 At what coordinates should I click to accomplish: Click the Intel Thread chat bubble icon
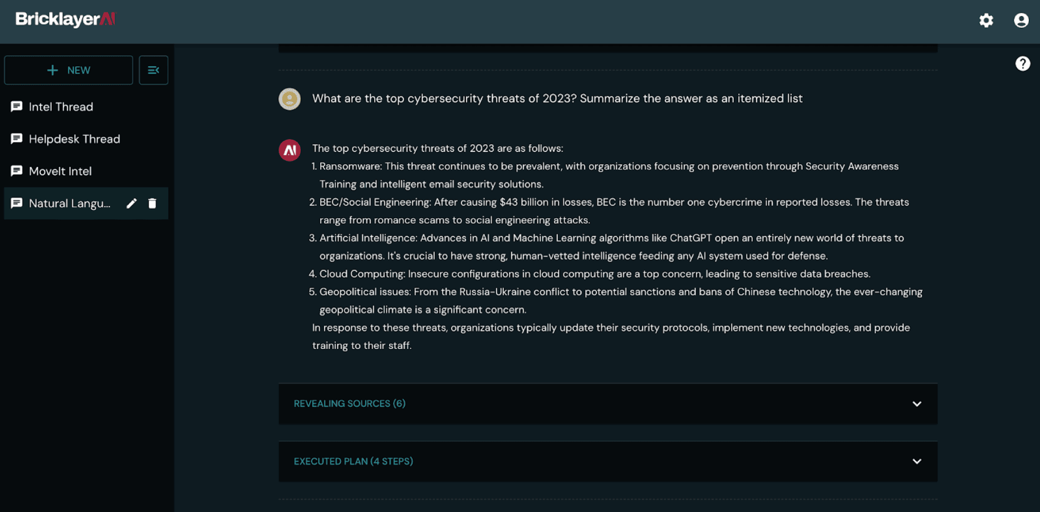coord(17,106)
